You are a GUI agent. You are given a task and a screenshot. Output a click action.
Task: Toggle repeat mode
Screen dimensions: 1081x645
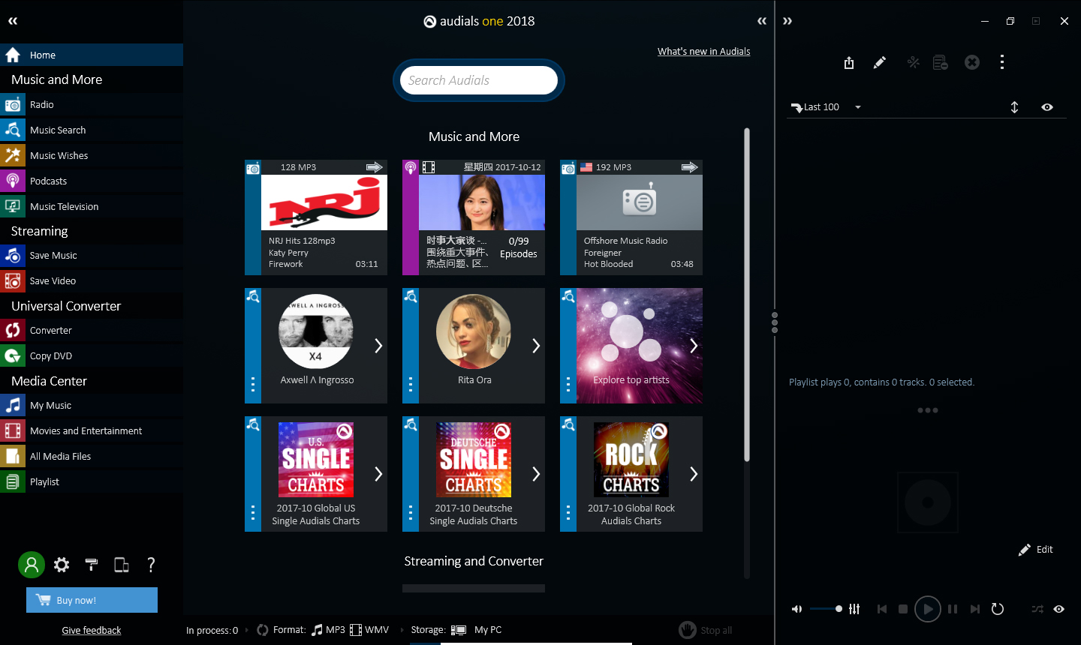(998, 609)
